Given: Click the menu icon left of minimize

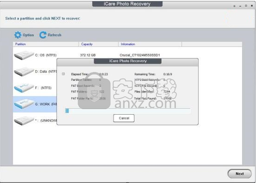Looking at the screenshot, I should [x=234, y=6].
